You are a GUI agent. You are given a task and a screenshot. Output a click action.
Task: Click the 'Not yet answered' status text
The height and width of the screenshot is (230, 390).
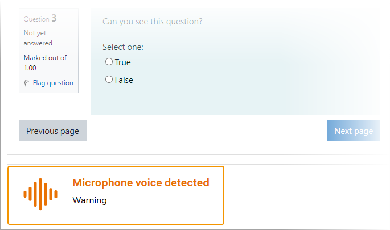(x=38, y=38)
